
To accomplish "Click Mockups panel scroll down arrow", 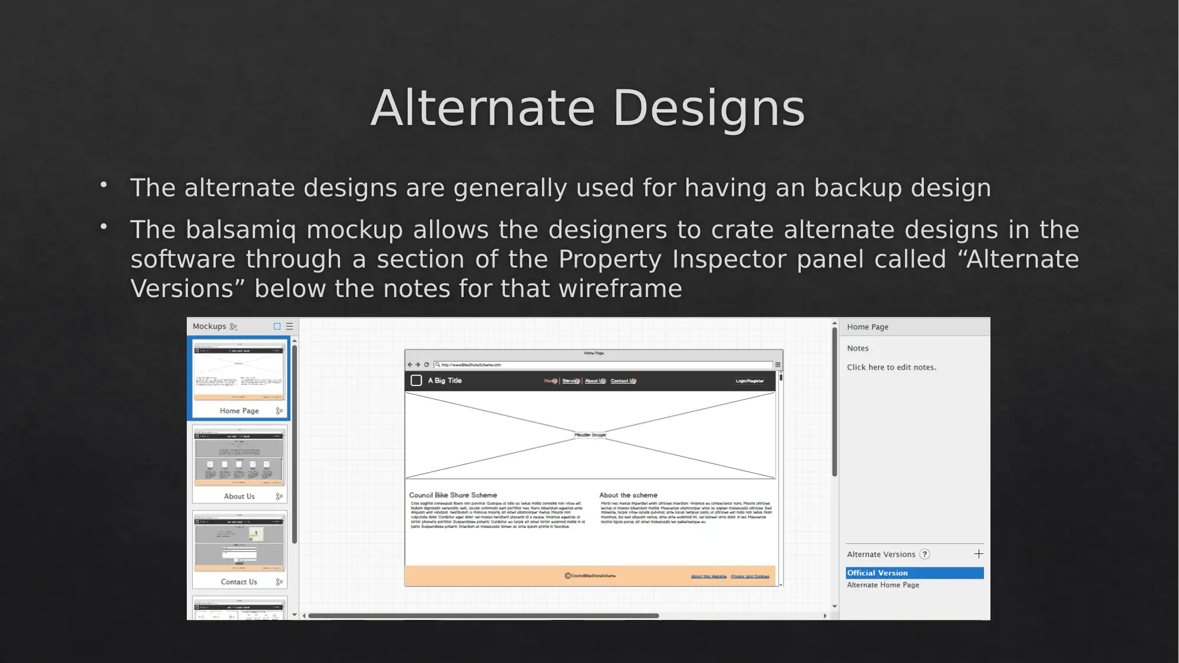I will pyautogui.click(x=295, y=615).
